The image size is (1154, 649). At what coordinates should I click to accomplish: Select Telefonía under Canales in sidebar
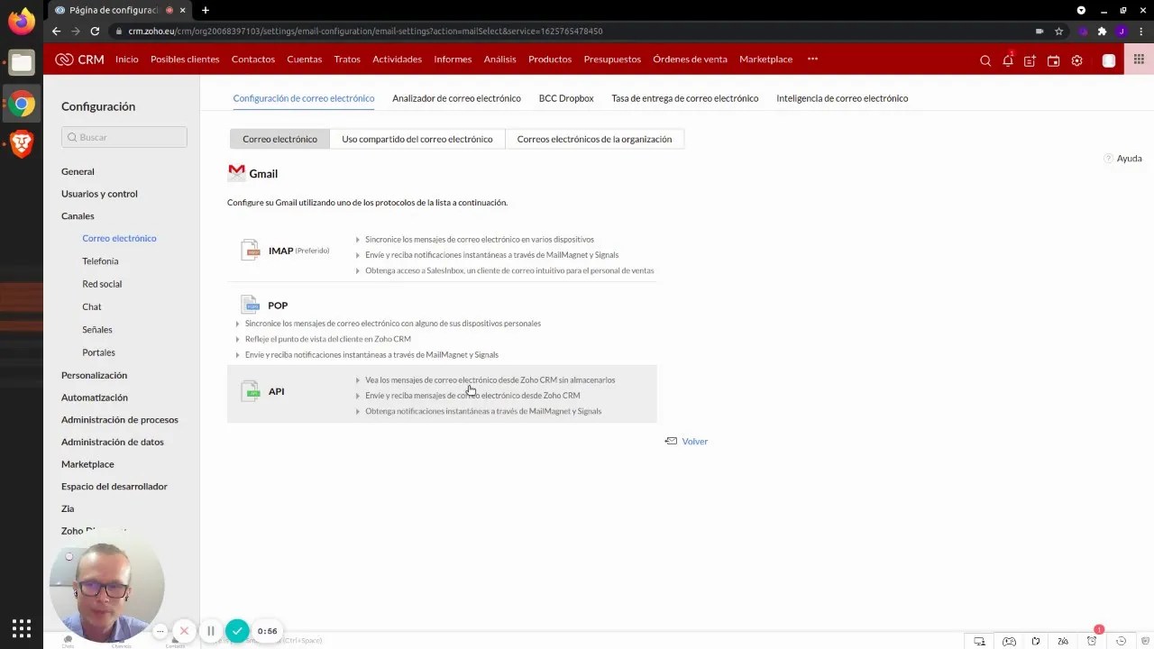(x=100, y=261)
